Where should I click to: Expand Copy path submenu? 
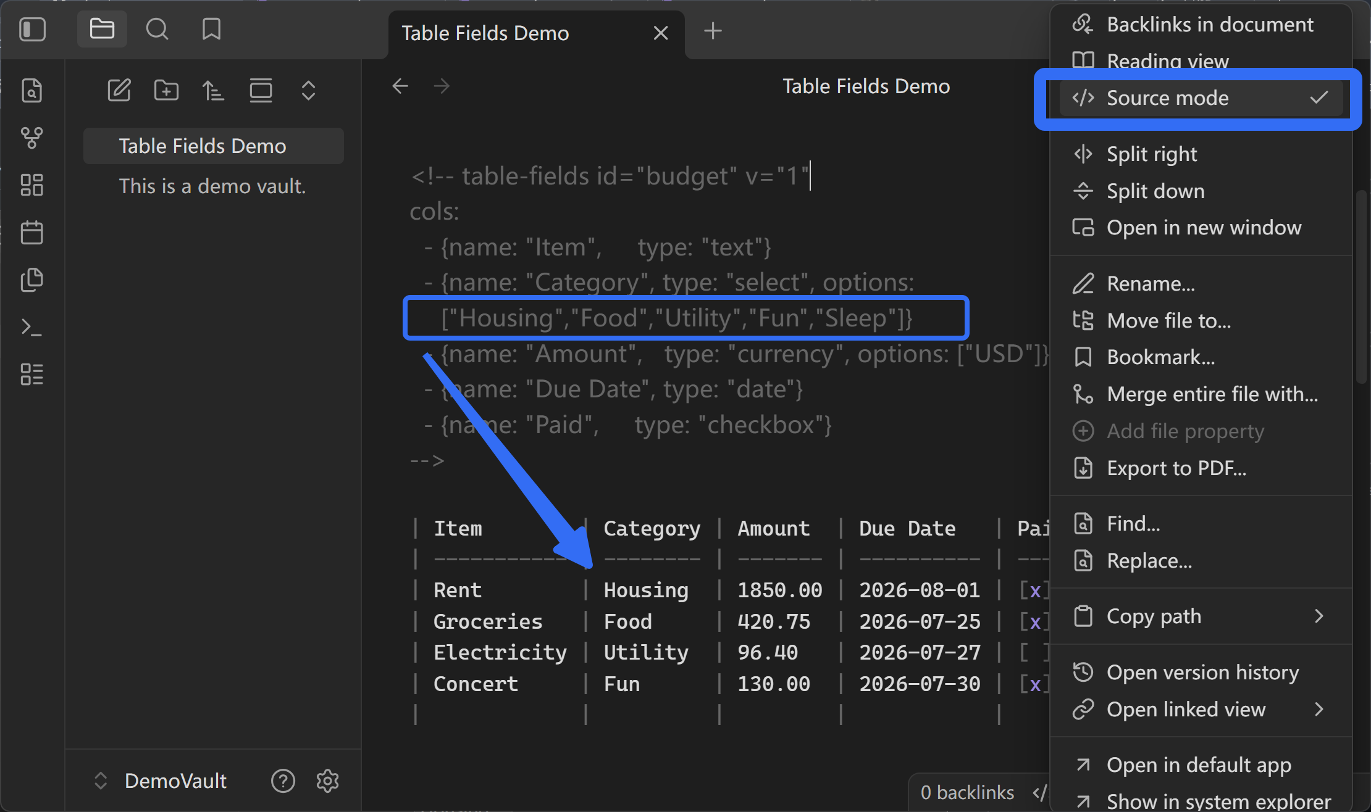1201,616
